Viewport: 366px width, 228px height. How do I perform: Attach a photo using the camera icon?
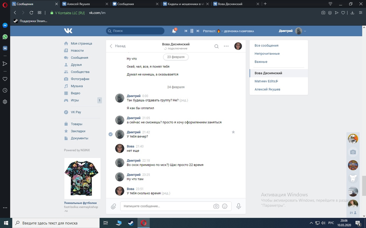[216, 206]
